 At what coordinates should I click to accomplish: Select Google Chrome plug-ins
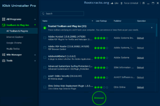click(x=19, y=43)
